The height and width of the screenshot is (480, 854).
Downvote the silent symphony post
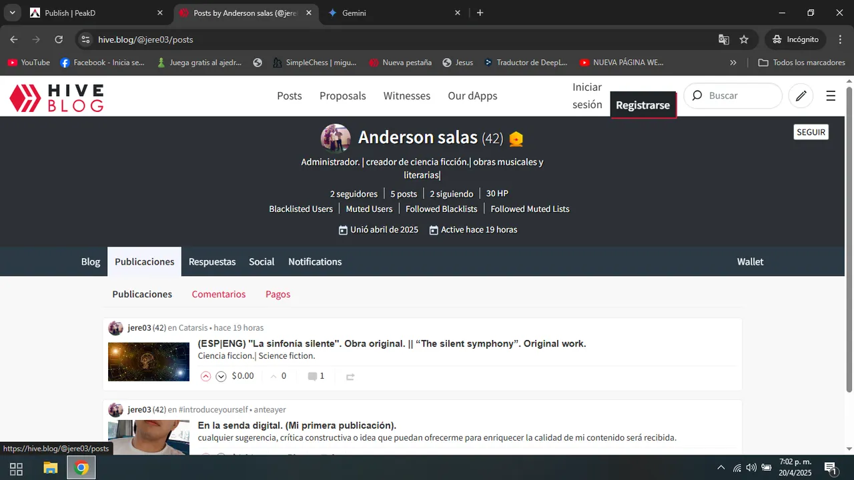click(221, 376)
